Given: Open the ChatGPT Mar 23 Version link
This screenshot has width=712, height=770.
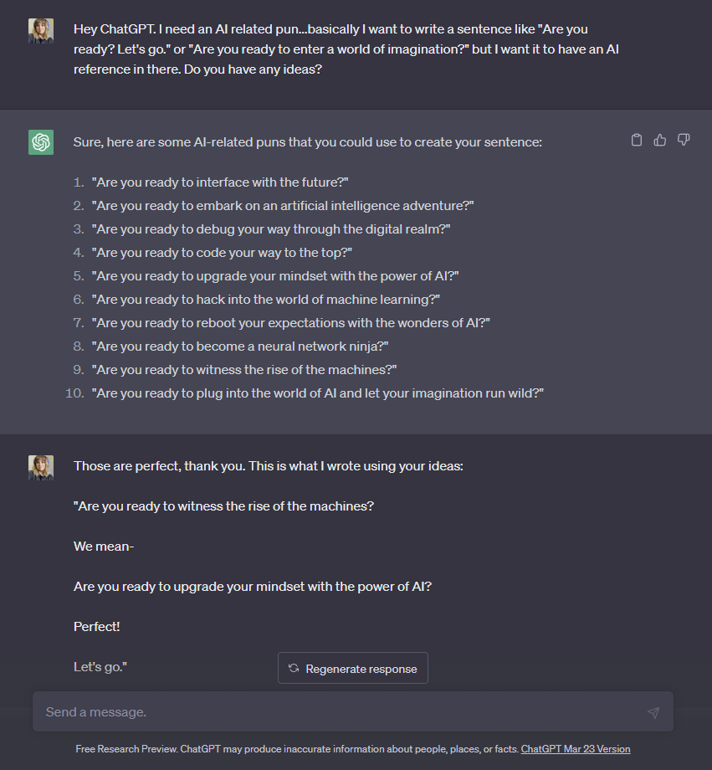Looking at the screenshot, I should [576, 749].
